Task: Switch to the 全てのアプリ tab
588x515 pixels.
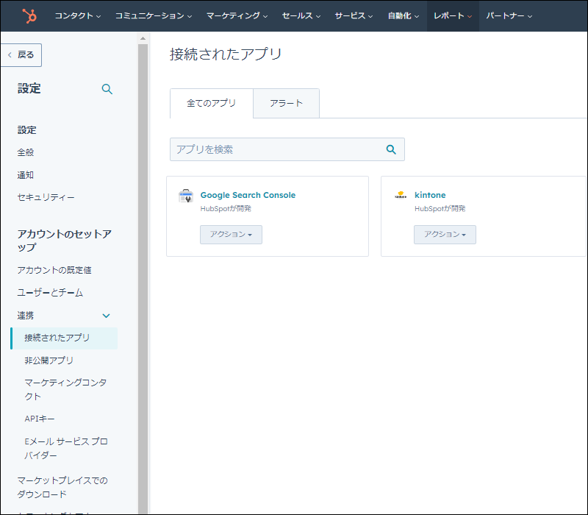Action: pos(212,103)
